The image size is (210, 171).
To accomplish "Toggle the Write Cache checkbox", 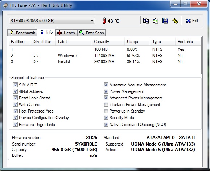I will click(15, 105).
